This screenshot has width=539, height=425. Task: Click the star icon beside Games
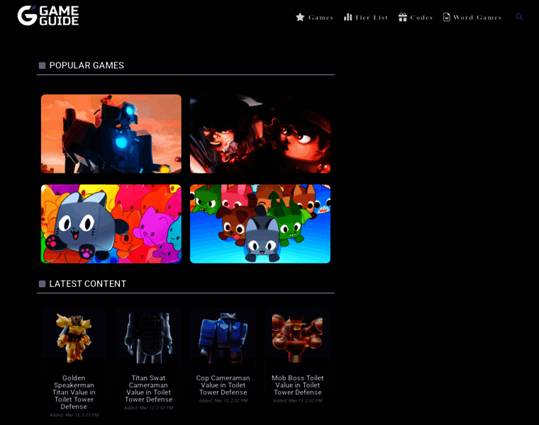click(x=300, y=17)
